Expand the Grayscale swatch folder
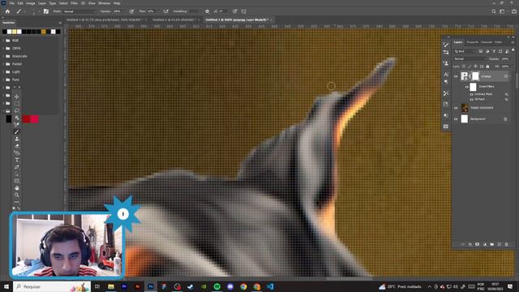 [x=3, y=56]
